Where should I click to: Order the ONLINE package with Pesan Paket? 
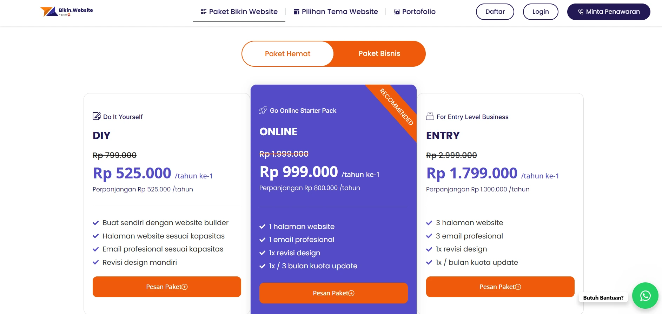point(333,293)
